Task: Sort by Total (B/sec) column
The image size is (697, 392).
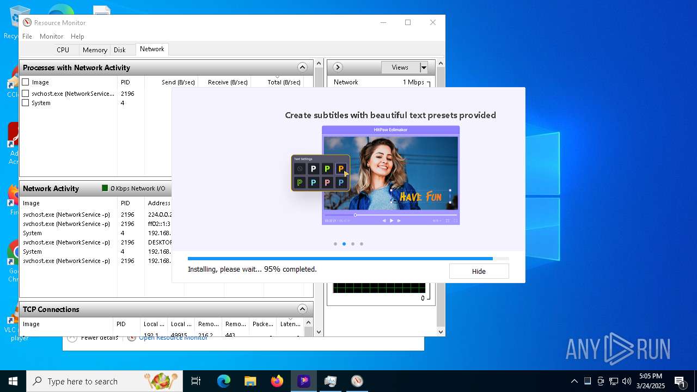Action: coord(277,82)
